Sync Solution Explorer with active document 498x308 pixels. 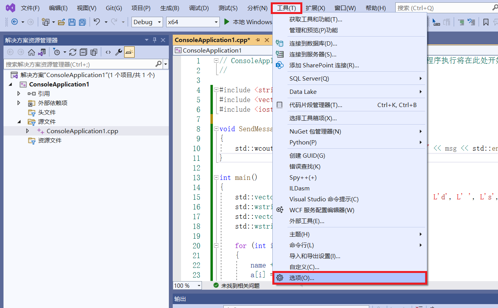[42, 52]
